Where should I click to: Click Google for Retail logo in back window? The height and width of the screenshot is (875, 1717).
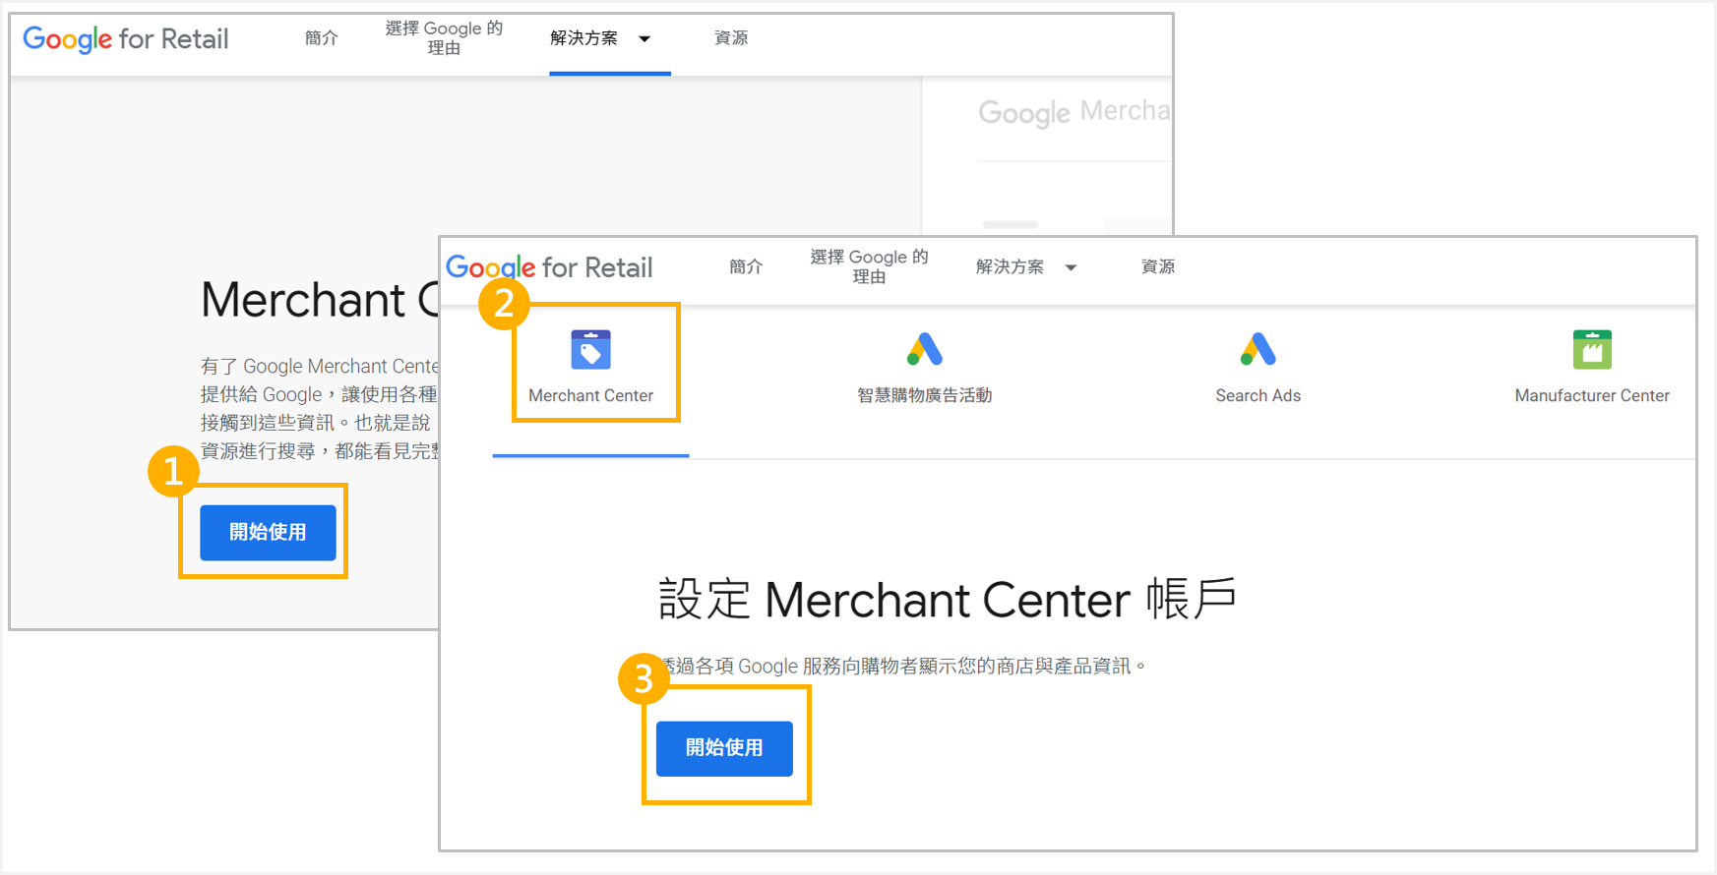click(126, 39)
